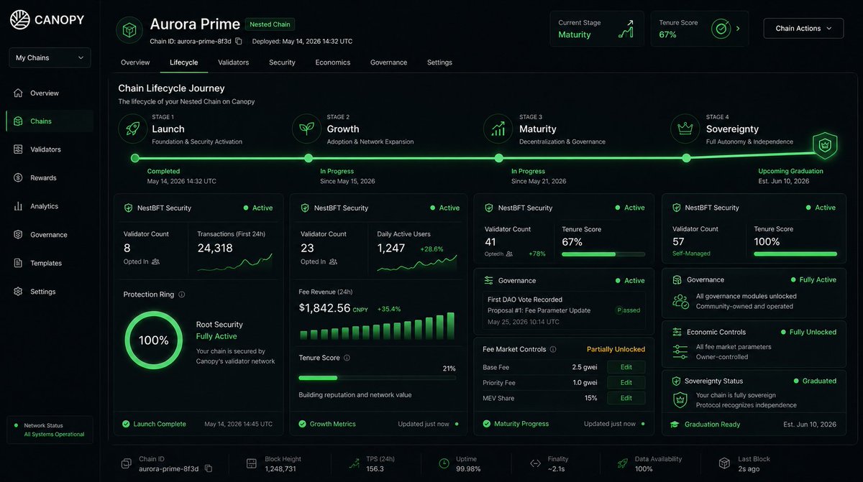Click Launch Complete checkmark icon

pos(126,424)
